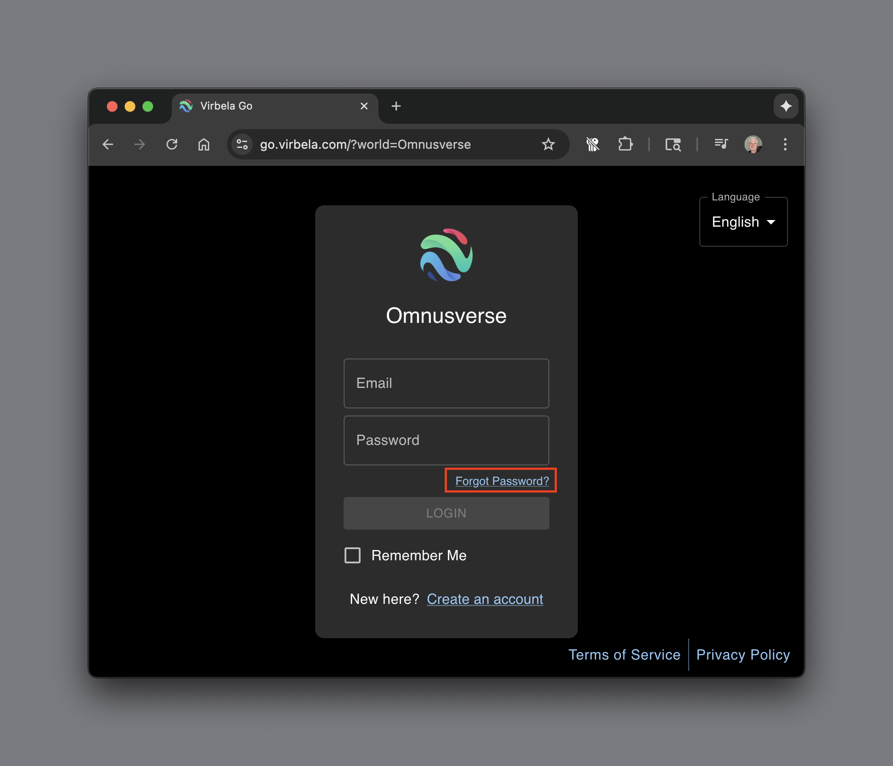Open the media controls icon
Screen dimensions: 893x766
tap(721, 144)
